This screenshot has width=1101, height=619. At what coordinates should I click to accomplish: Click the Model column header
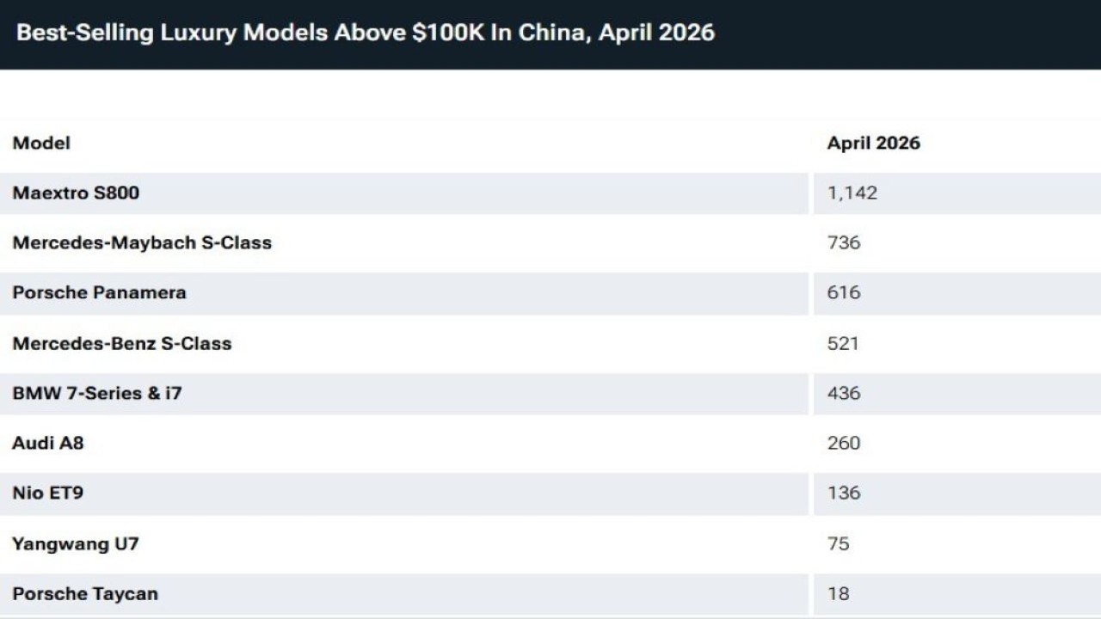pyautogui.click(x=41, y=143)
